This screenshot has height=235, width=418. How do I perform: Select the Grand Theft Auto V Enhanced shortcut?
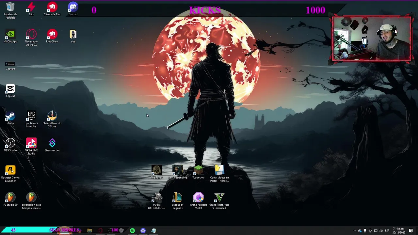coord(219,201)
